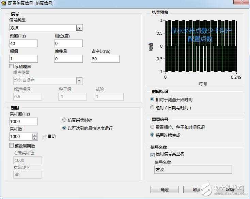Viewport: 250px width, 199px height.
Task: Enable the 整数周期数 checkbox
Action: pyautogui.click(x=11, y=146)
